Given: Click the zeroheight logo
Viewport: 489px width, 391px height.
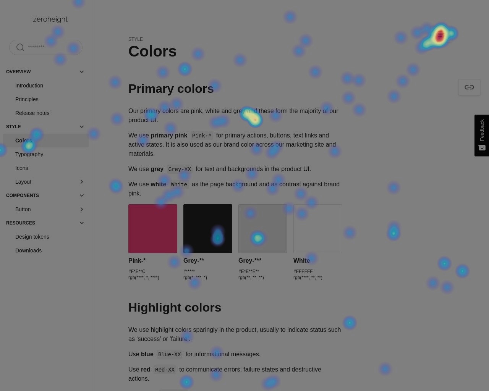Looking at the screenshot, I should coord(50,19).
